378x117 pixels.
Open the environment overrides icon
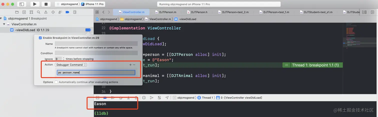tap(159, 98)
